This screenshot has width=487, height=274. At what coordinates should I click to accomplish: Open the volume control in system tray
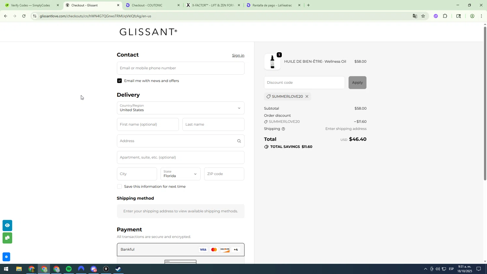click(438, 269)
